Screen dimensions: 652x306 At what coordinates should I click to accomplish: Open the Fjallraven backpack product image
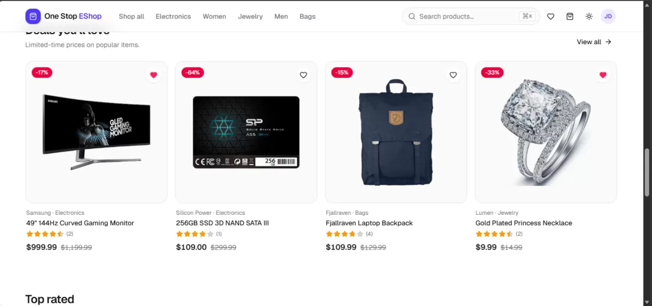[x=396, y=132]
